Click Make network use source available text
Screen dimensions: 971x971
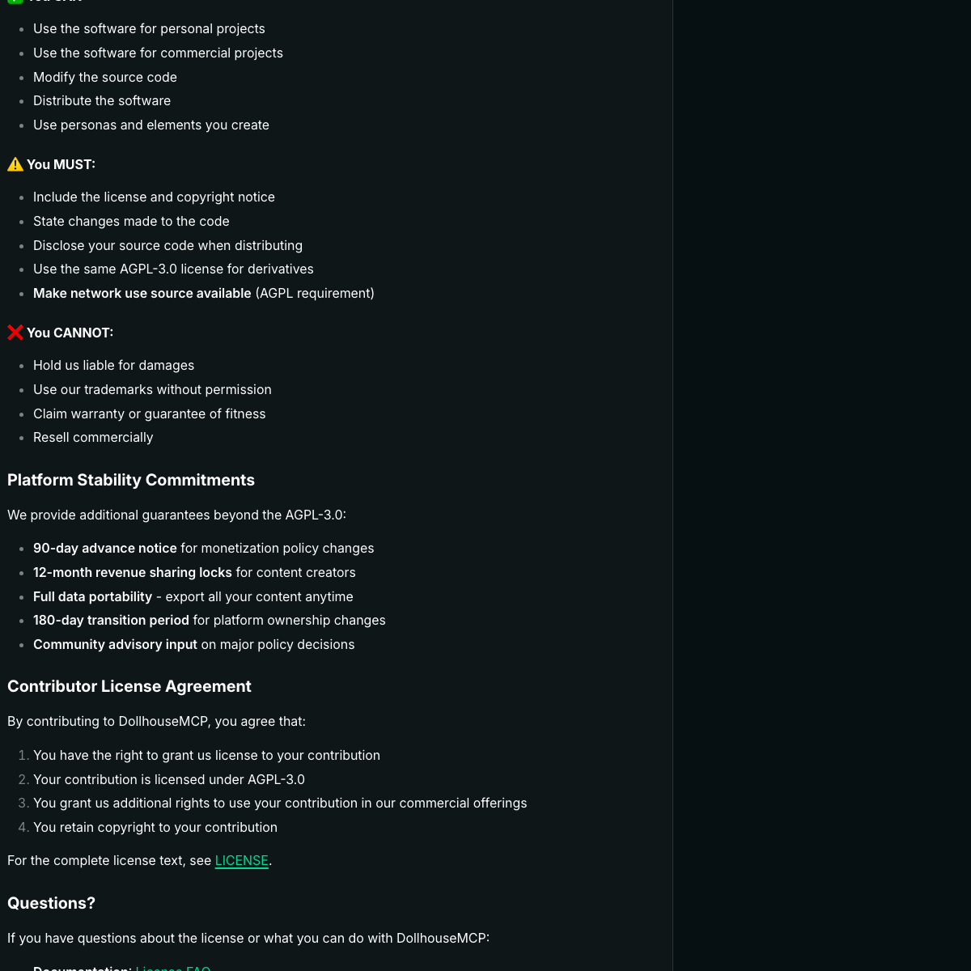tap(142, 294)
